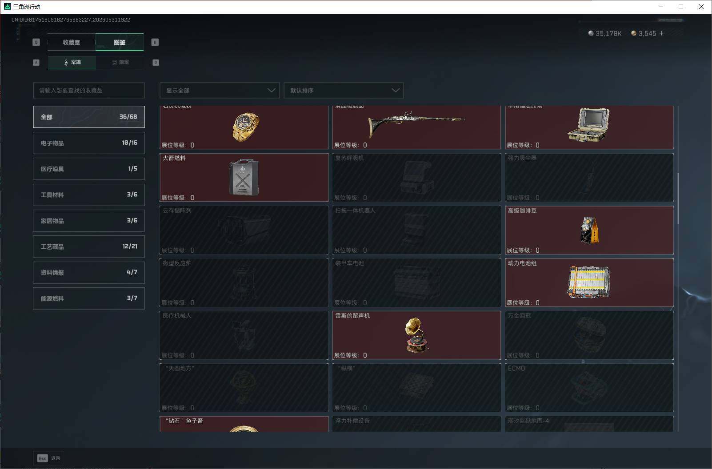Click the A key hint icon
The height and width of the screenshot is (469, 712).
click(36, 62)
